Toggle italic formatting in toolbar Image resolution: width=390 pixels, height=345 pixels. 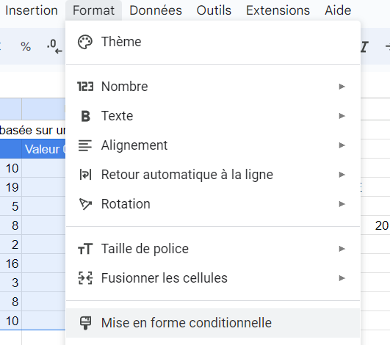pos(364,47)
